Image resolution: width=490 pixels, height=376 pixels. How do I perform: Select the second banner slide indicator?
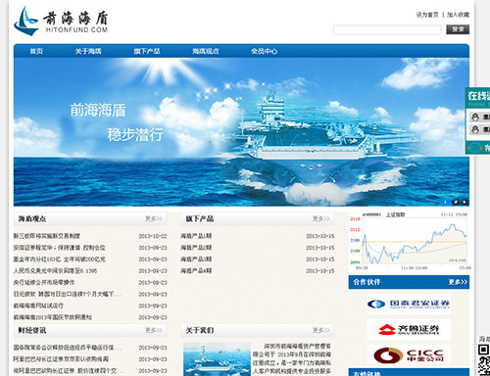[x=455, y=202]
